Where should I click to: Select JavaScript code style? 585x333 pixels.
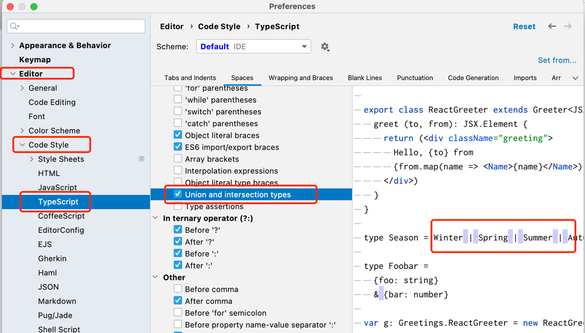click(x=57, y=187)
